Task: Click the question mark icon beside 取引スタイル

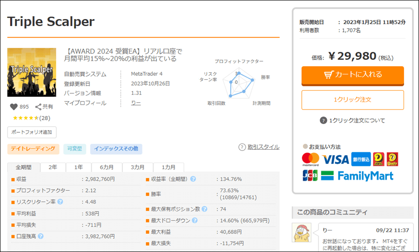Action: click(242, 147)
